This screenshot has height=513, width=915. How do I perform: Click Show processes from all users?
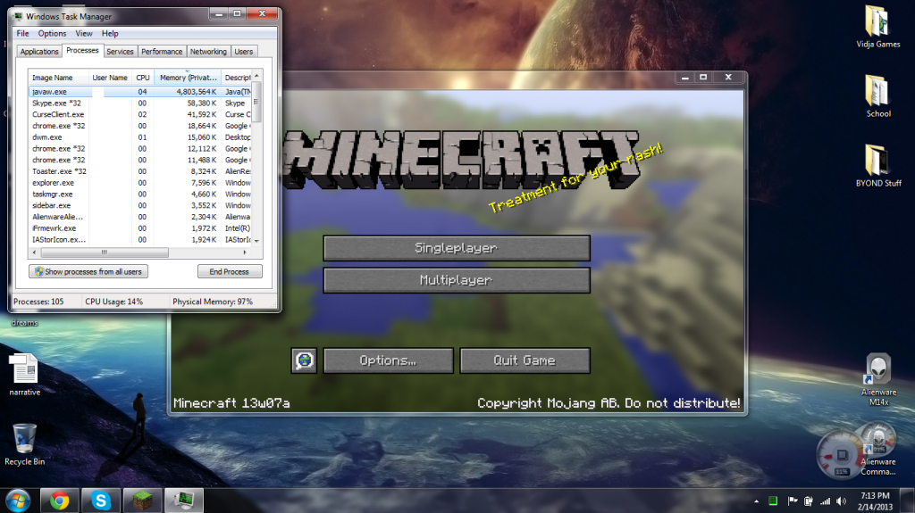pyautogui.click(x=88, y=271)
